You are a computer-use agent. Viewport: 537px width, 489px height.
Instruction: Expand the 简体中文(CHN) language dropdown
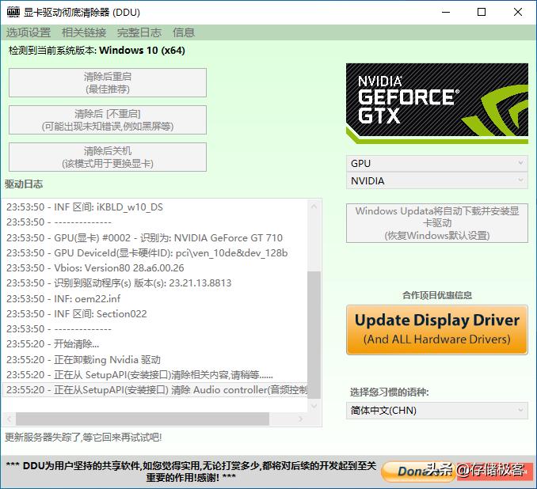(437, 411)
